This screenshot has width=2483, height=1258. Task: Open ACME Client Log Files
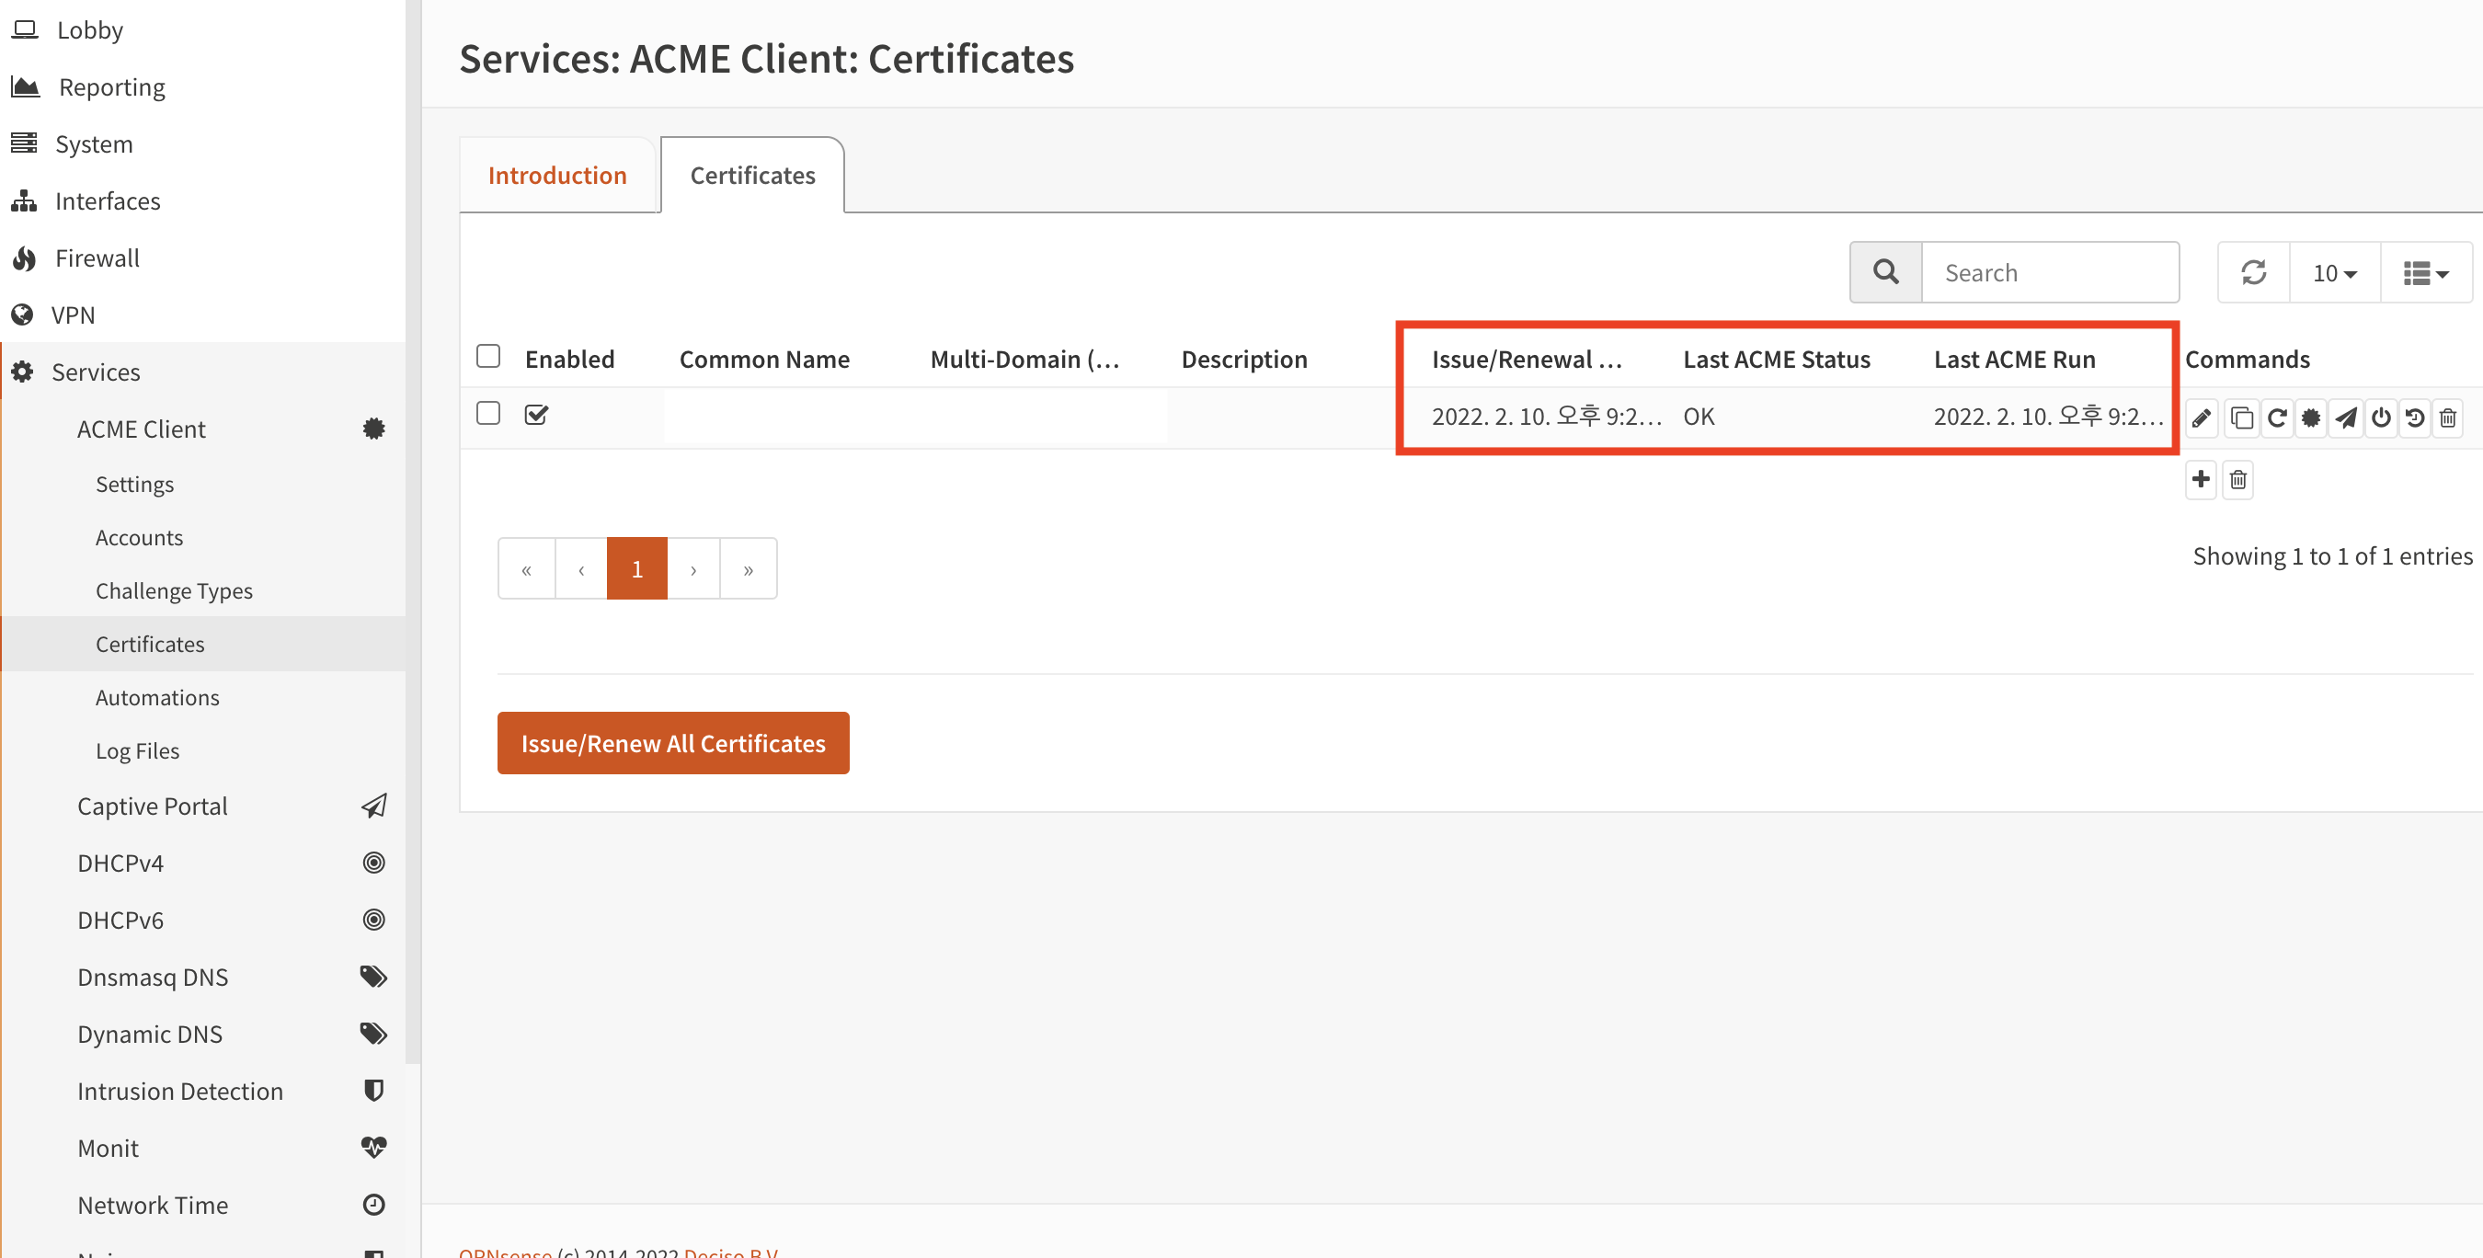coord(137,750)
